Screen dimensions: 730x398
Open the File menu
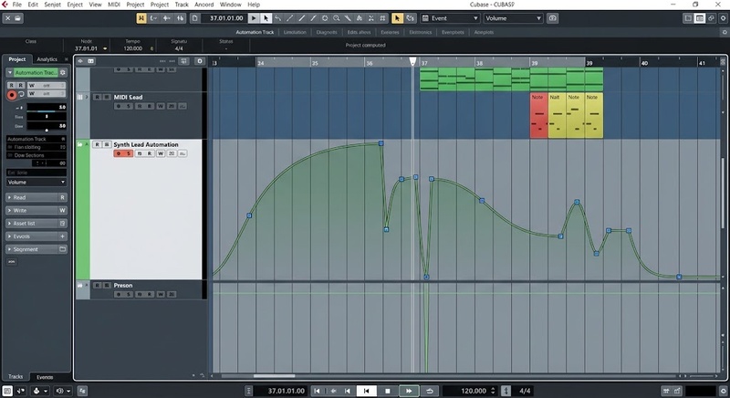click(16, 5)
